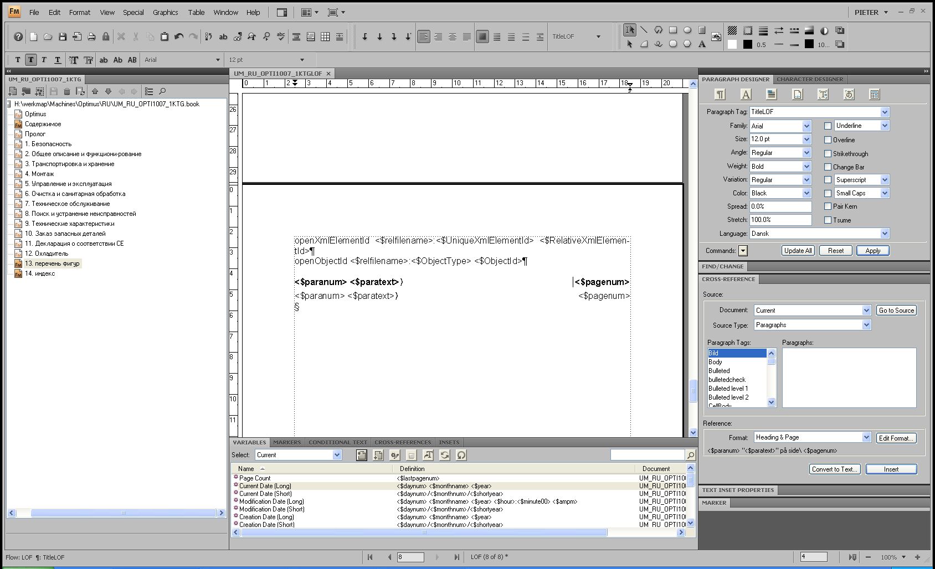Open the Special menu

(133, 12)
